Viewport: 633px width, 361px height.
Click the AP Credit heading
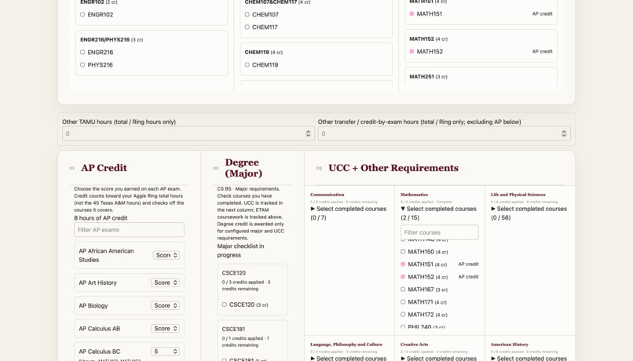pos(104,168)
